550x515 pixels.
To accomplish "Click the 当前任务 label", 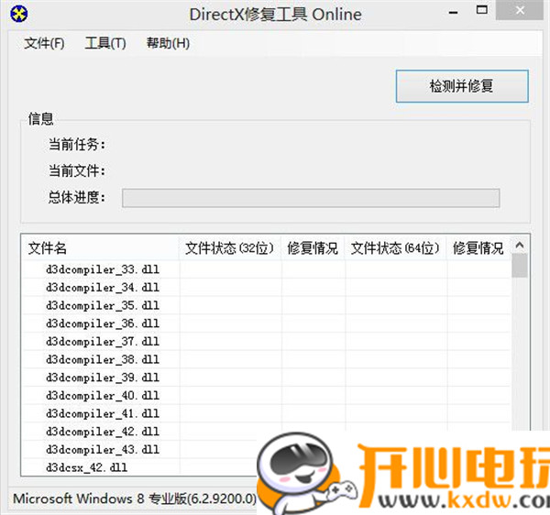I will click(x=77, y=144).
